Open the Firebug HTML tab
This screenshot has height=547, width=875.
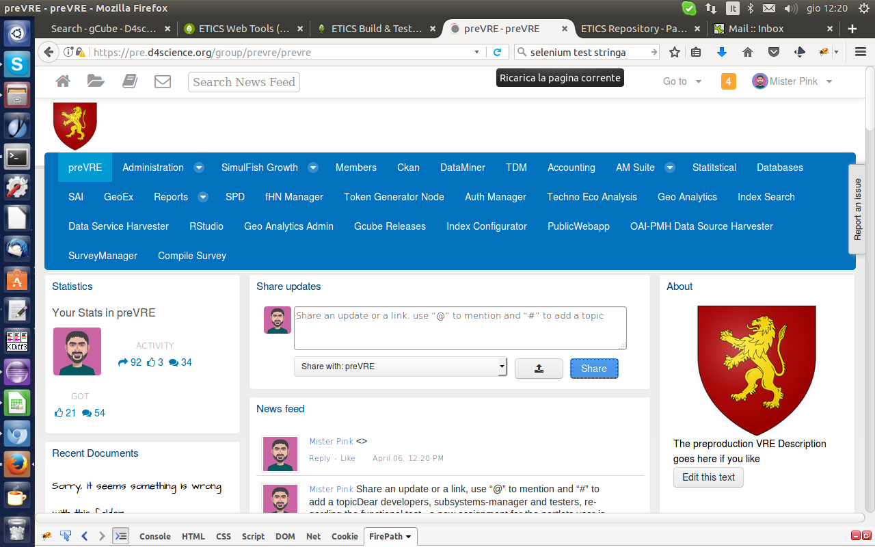[193, 536]
